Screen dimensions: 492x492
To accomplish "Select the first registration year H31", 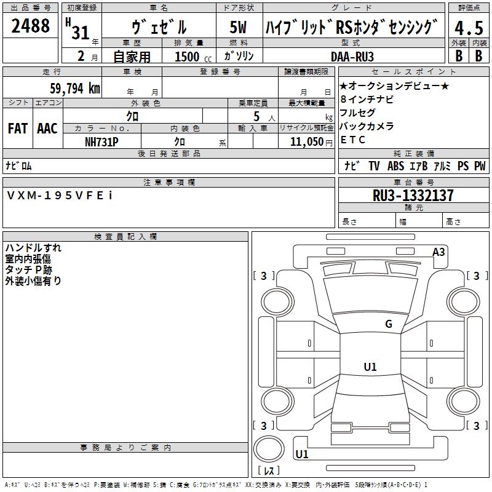I will (78, 29).
